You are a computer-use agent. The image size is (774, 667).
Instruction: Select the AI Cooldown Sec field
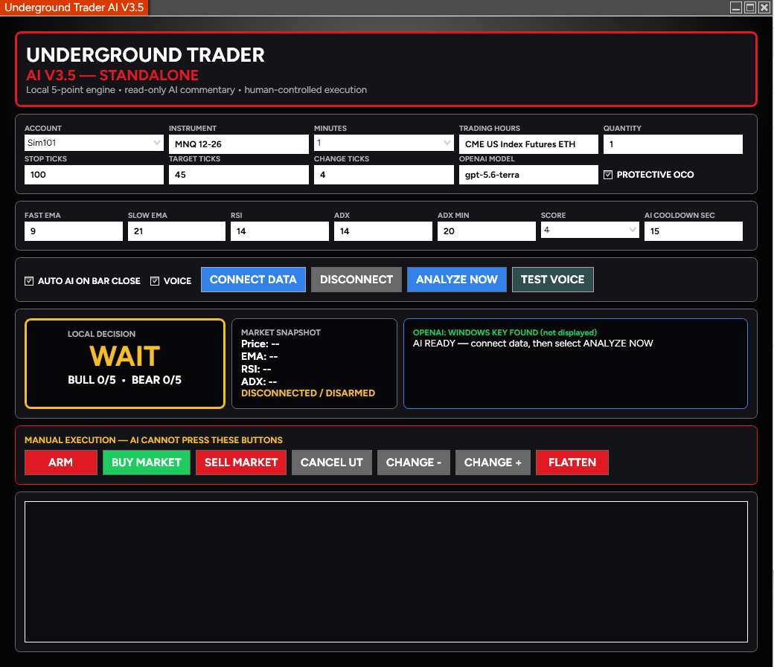pos(693,231)
